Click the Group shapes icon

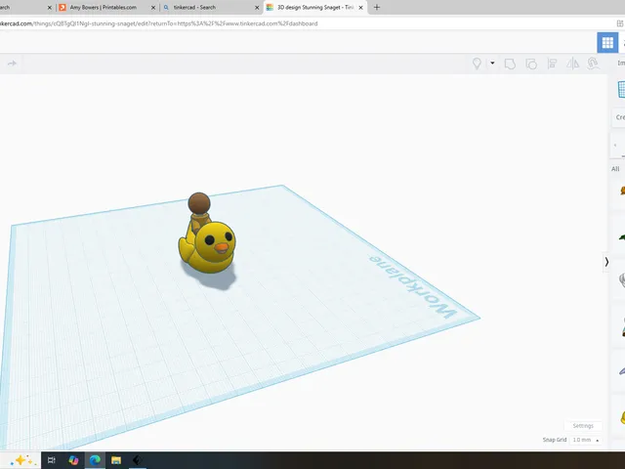(x=510, y=64)
